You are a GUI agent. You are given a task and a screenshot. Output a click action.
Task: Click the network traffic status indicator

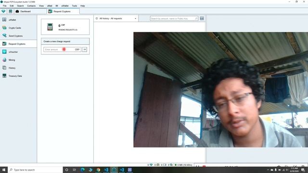coord(183,165)
